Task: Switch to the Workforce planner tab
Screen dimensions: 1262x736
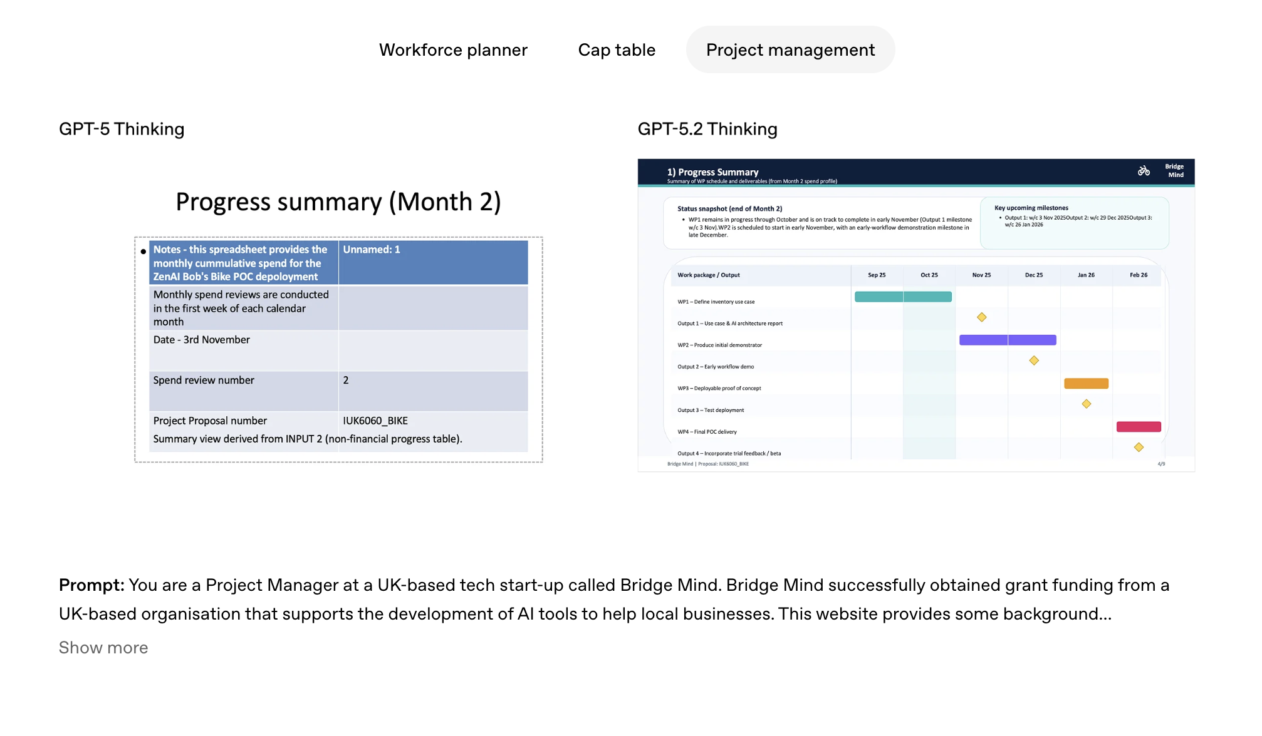Action: (453, 50)
